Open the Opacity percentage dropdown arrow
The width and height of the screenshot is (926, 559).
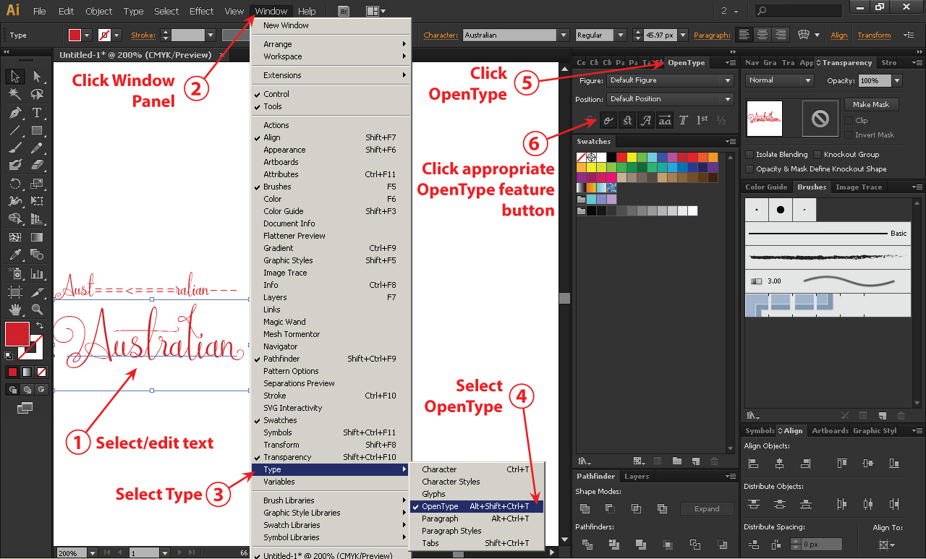pyautogui.click(x=897, y=81)
